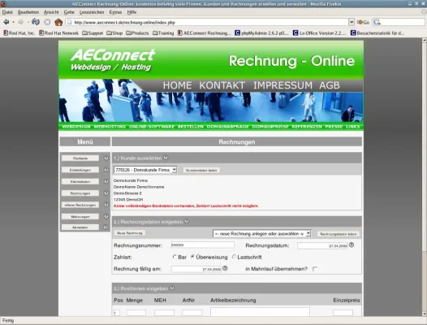
Task: Tick the in Mahnlauf übernehmen checkbox
Action: [315, 269]
